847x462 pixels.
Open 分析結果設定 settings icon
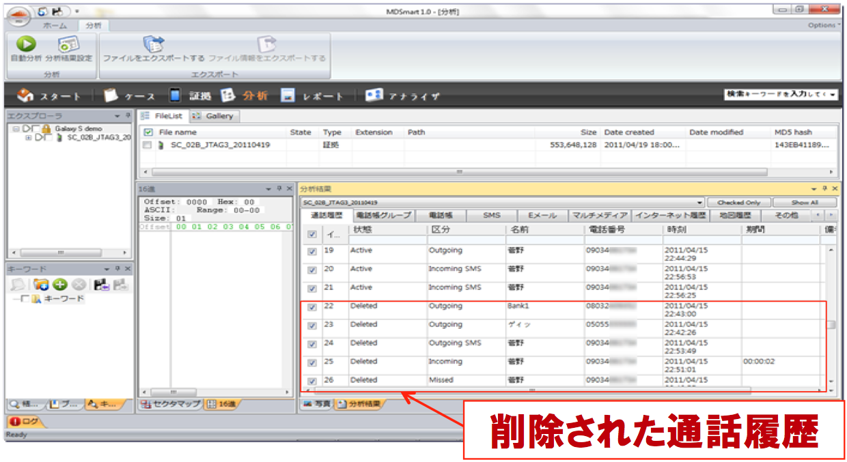(68, 44)
